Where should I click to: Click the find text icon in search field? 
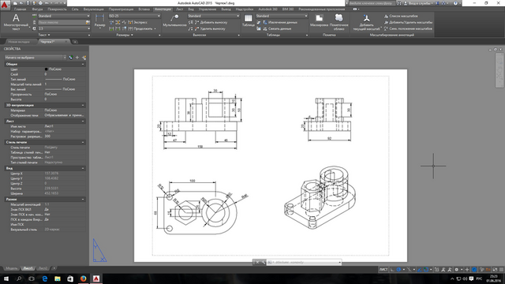pos(88,22)
